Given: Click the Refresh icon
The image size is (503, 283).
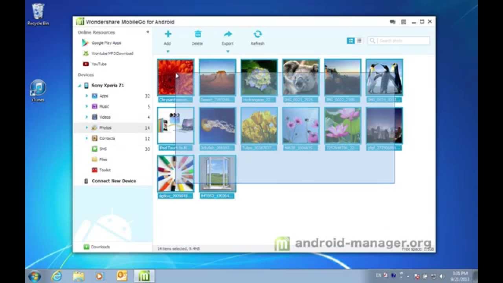Looking at the screenshot, I should coord(257,34).
